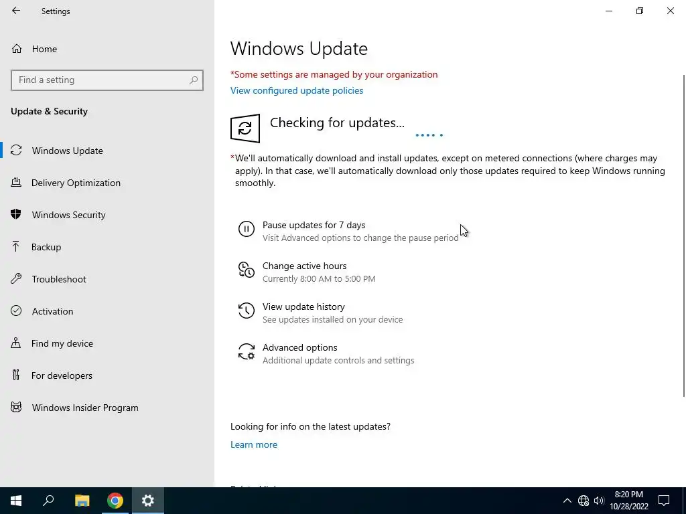Open the Action Center notifications icon
Viewport: 686px width, 514px height.
point(664,501)
